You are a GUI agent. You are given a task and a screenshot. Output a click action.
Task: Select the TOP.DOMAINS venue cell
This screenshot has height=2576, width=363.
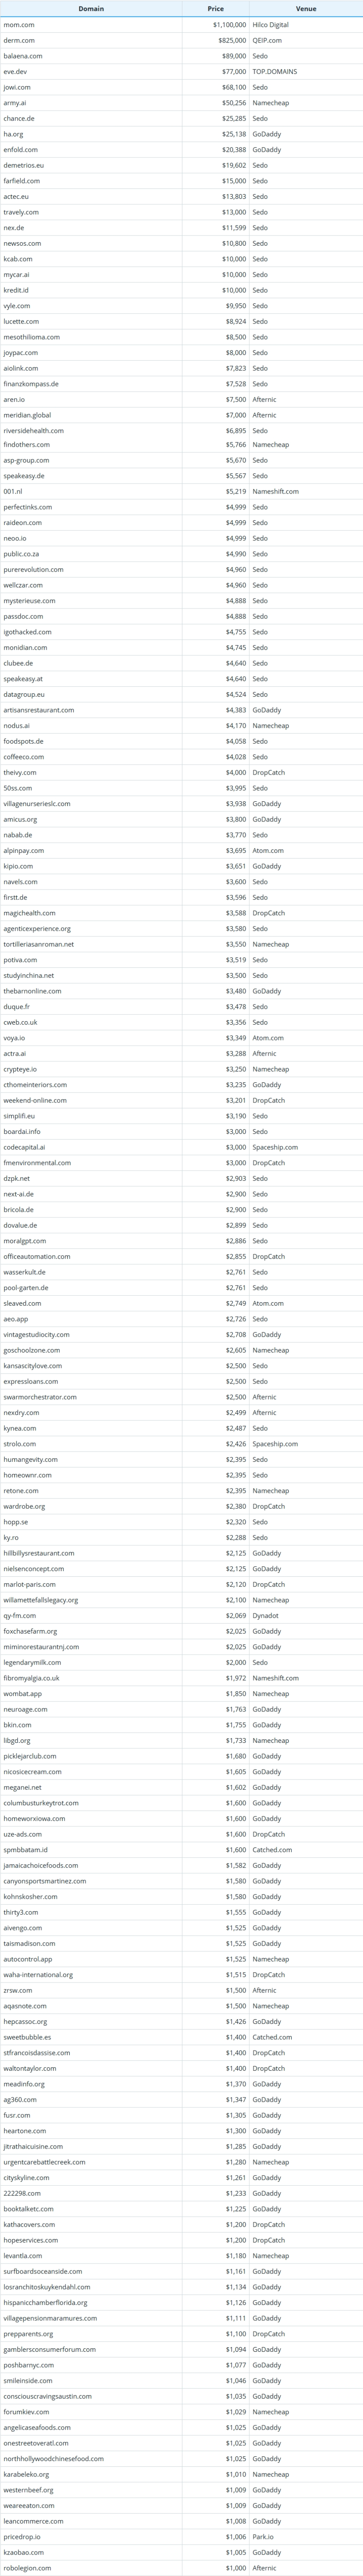click(275, 72)
